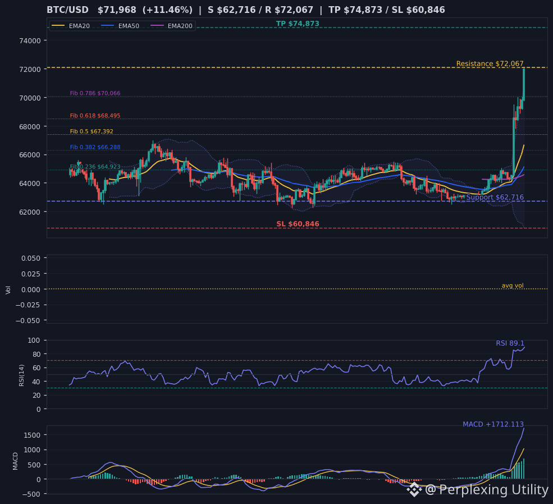The image size is (553, 504).
Task: Click the purple EMA200 legend line swatch
Action: coord(157,26)
